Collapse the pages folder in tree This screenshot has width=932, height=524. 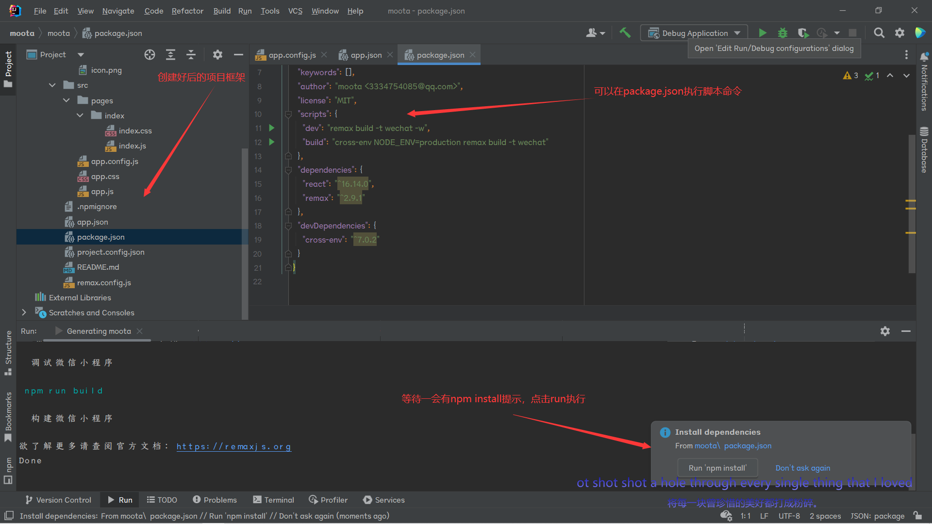pyautogui.click(x=67, y=100)
